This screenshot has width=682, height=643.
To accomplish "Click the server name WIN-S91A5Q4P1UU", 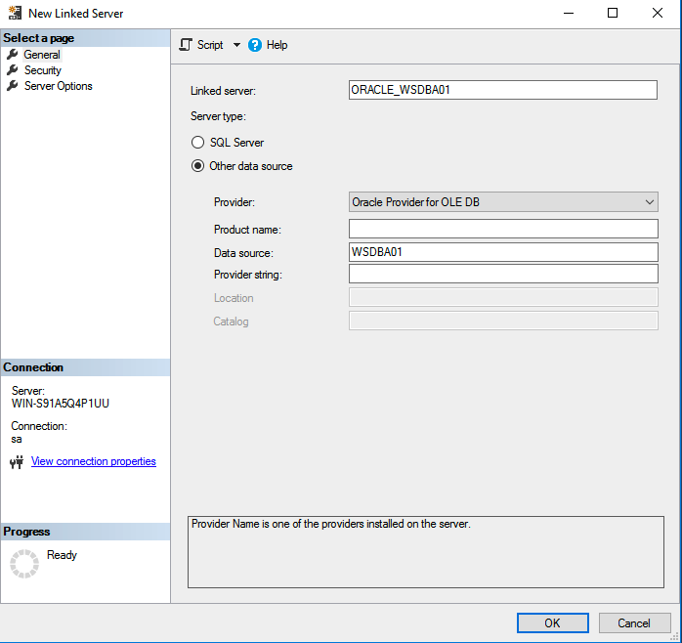I will [x=61, y=404].
